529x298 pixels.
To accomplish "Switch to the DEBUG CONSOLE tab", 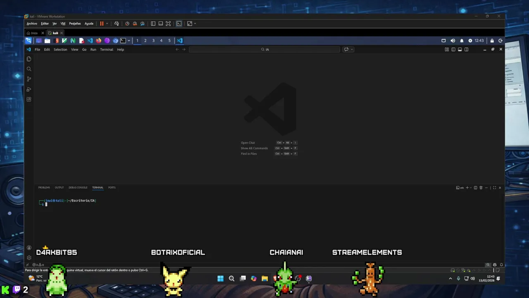I will click(78, 187).
